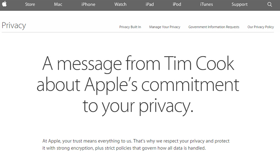This screenshot has height=159, width=280.
Task: Go to the Mac section
Action: [x=58, y=5]
